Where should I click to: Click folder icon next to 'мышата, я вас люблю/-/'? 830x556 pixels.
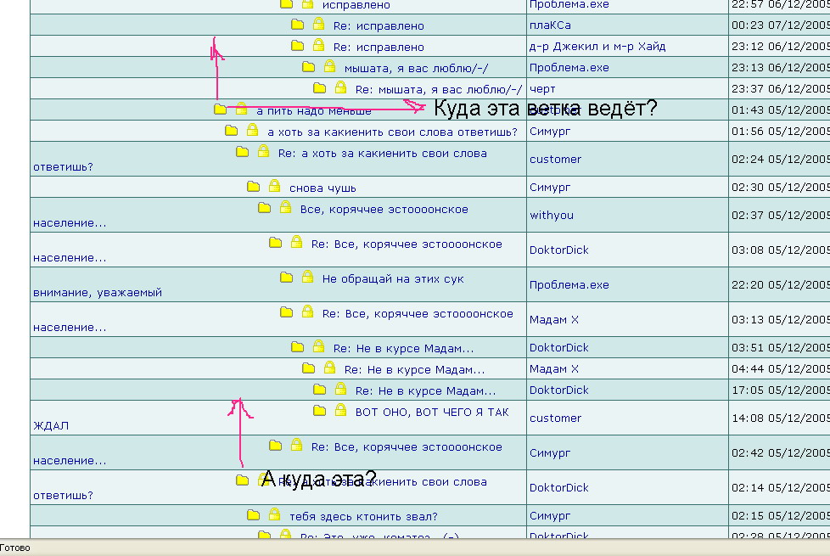click(308, 67)
